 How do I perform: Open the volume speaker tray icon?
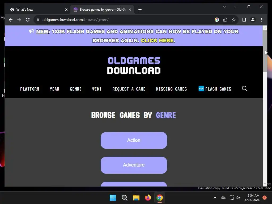pos(238,198)
